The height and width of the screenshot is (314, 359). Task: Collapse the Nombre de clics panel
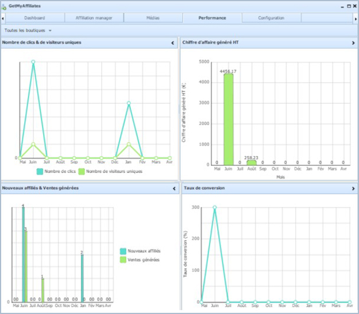(x=173, y=42)
